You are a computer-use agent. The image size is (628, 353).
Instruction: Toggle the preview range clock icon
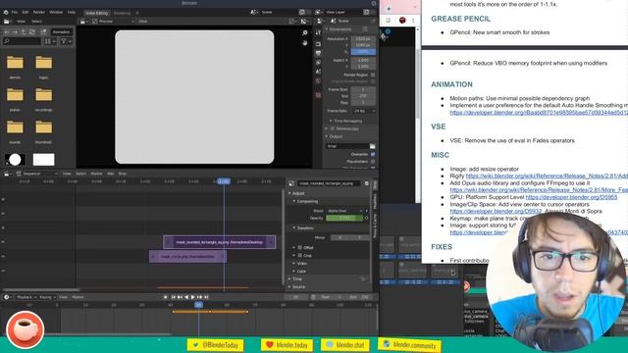313,297
